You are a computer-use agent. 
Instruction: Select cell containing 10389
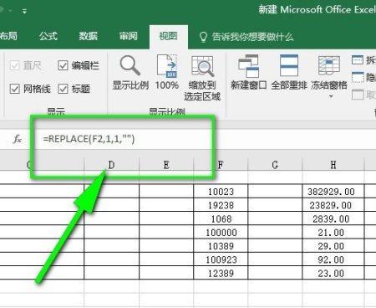point(221,246)
